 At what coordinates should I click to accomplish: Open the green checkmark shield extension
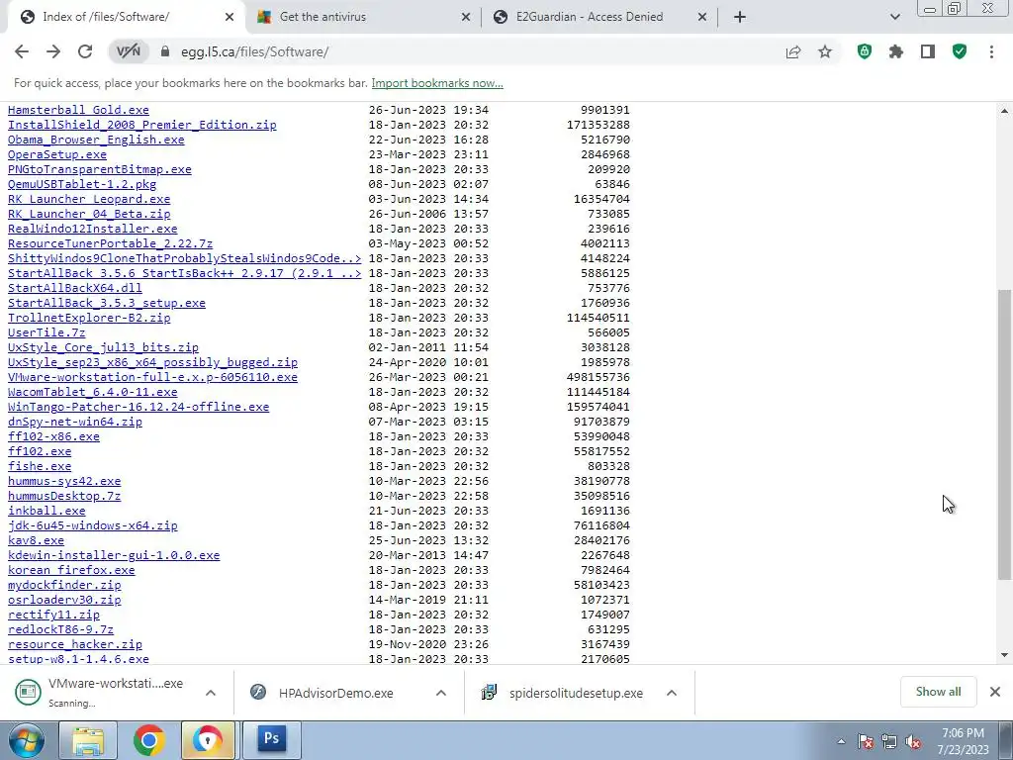click(960, 51)
